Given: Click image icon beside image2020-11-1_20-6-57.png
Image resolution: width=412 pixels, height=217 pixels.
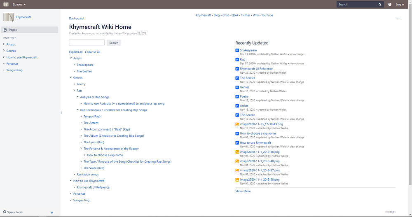Looking at the screenshot, I should (x=237, y=170).
